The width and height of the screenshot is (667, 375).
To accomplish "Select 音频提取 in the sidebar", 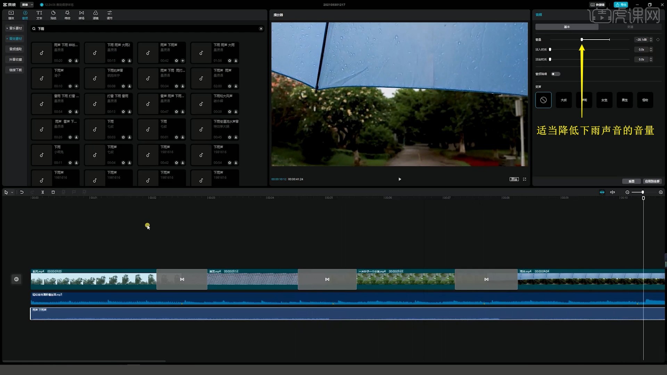I will point(15,49).
